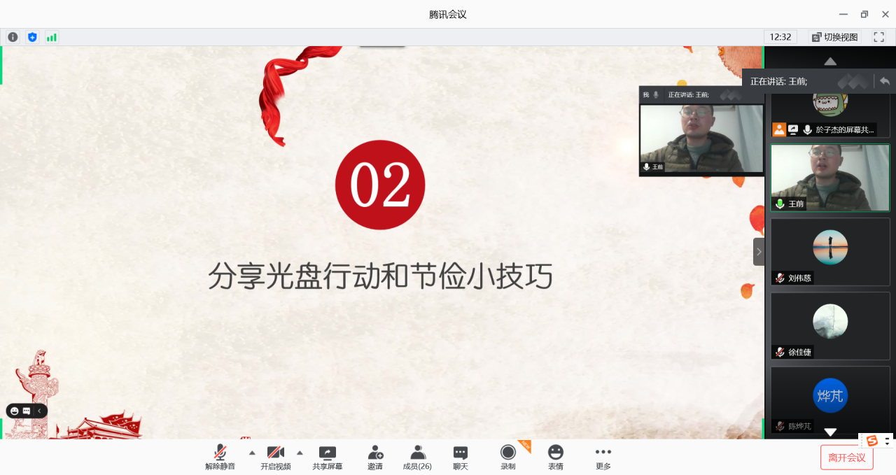
Task: Click 切换视图 to switch the view
Action: point(834,37)
